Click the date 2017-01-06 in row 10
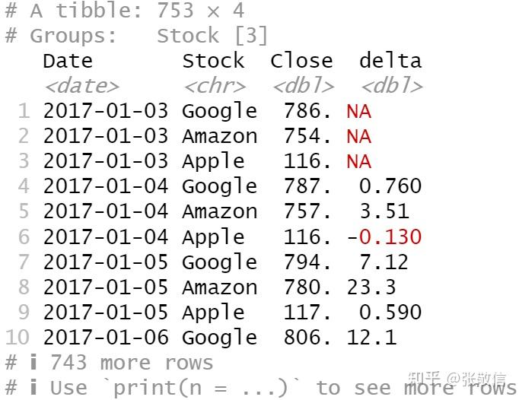The height and width of the screenshot is (400, 519). (x=106, y=338)
